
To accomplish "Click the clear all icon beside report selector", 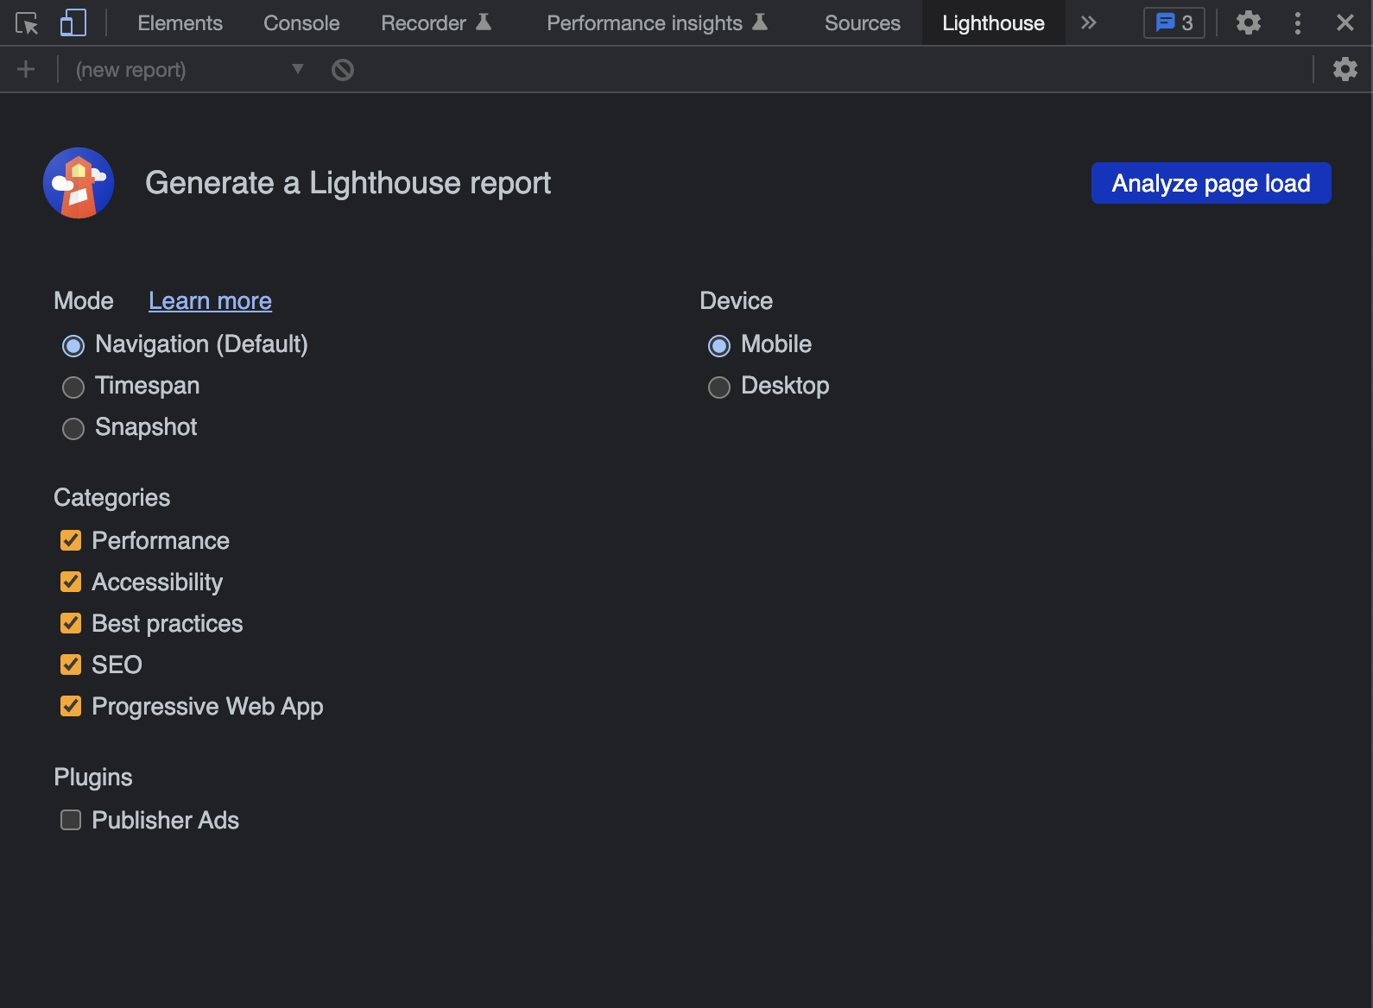I will tap(343, 69).
